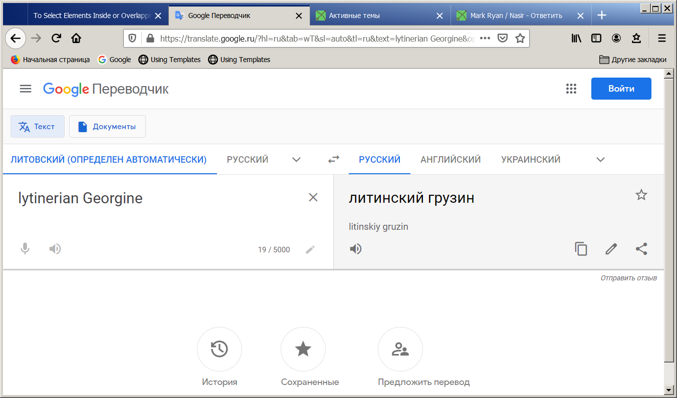
Task: Enable handwriting input pencil in source box
Action: [x=310, y=249]
